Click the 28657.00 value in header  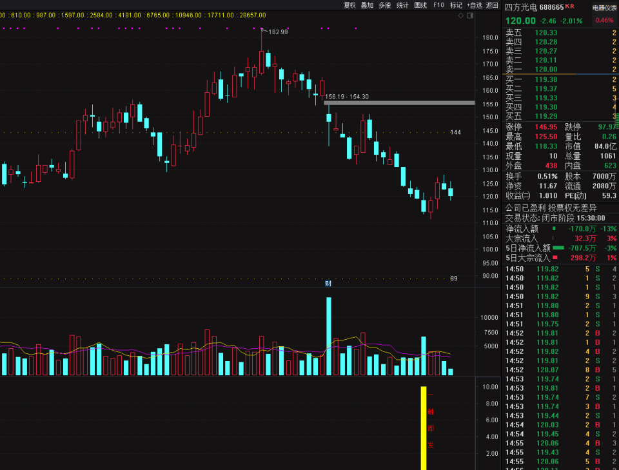pos(253,15)
